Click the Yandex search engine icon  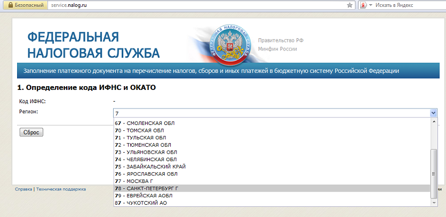tap(363, 5)
